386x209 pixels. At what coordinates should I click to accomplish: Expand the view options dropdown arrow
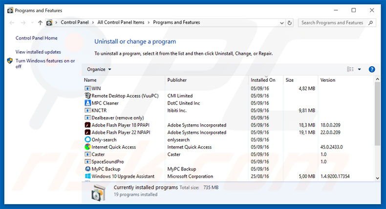click(x=360, y=69)
